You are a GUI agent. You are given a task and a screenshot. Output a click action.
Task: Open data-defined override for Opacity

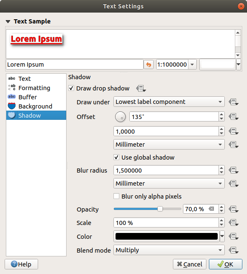coord(234,209)
